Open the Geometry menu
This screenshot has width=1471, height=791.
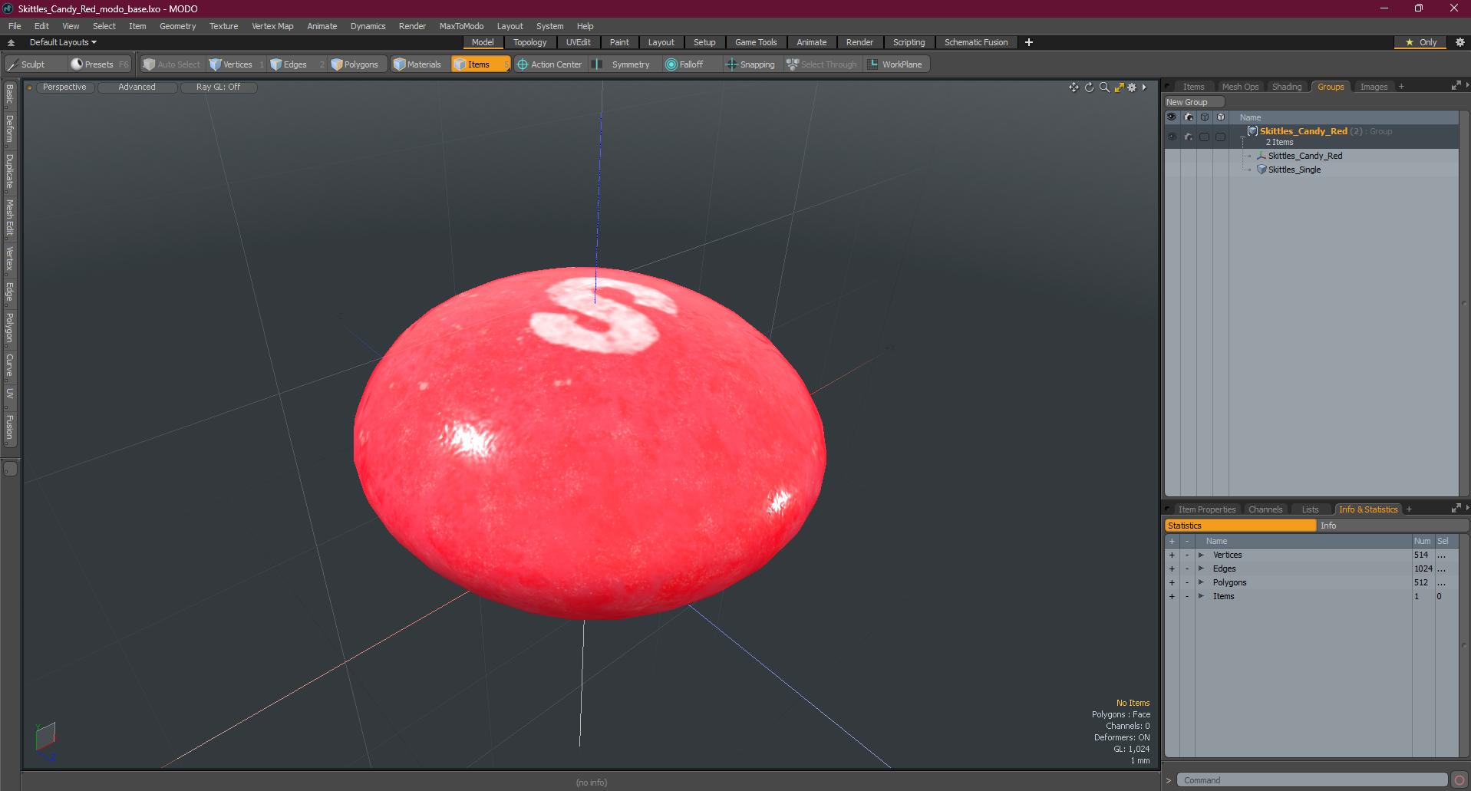(x=177, y=26)
